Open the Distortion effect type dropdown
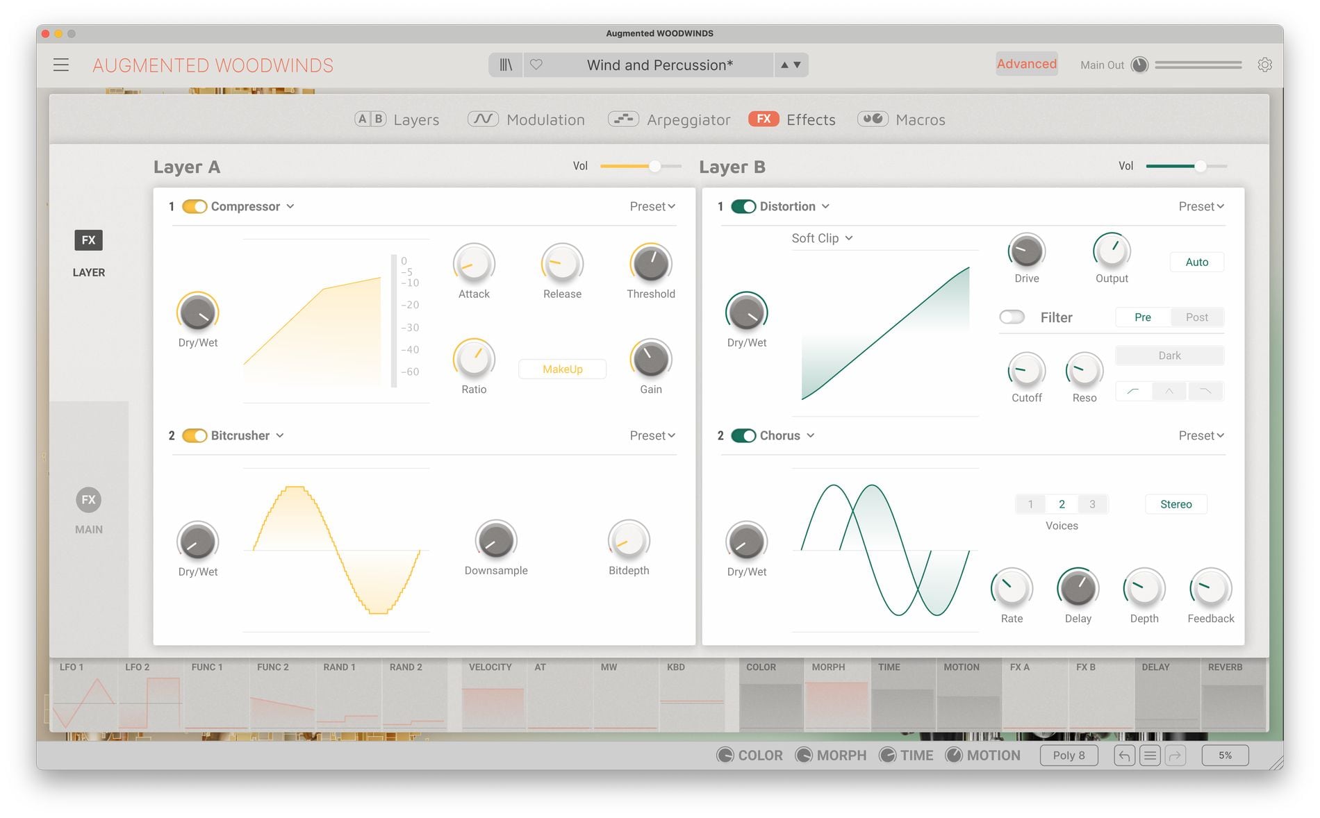 click(x=795, y=206)
